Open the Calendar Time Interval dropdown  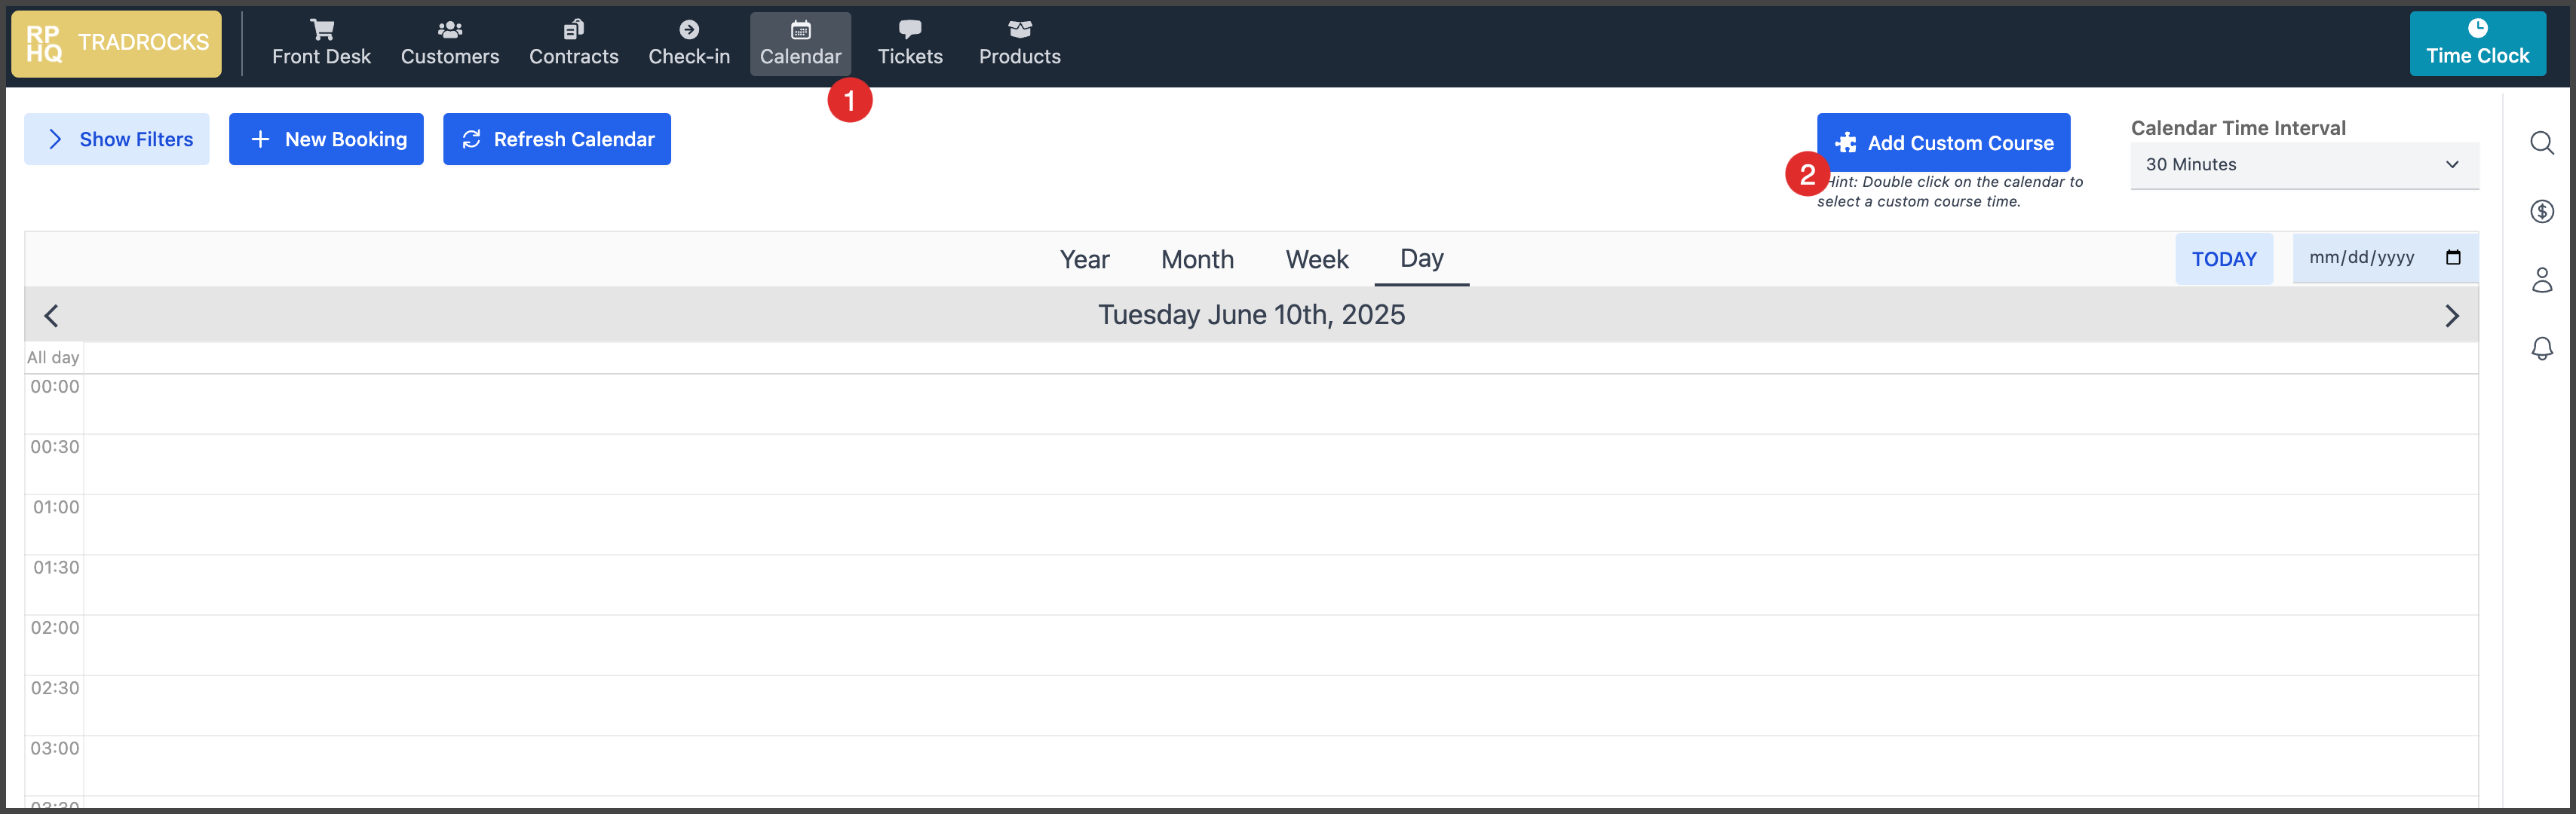tap(2304, 165)
